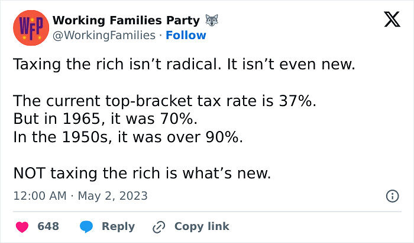Click the line "Taxing the rich isn't radical"

[x=184, y=64]
